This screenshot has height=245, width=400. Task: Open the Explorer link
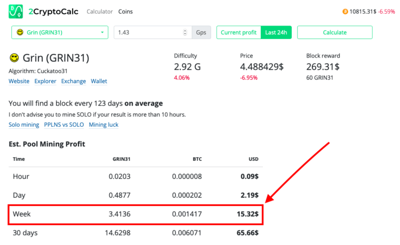pos(45,81)
